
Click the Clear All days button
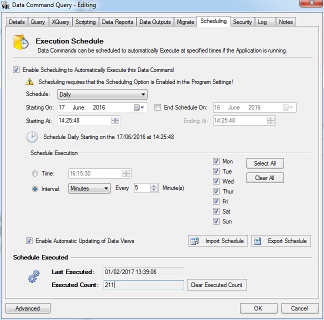[x=265, y=178]
